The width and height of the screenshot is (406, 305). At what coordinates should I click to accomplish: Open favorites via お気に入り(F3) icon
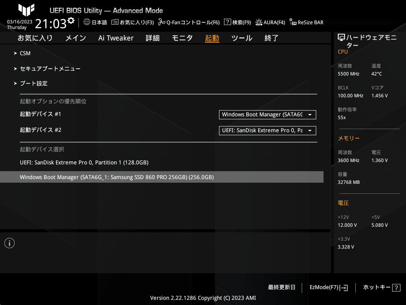[115, 22]
